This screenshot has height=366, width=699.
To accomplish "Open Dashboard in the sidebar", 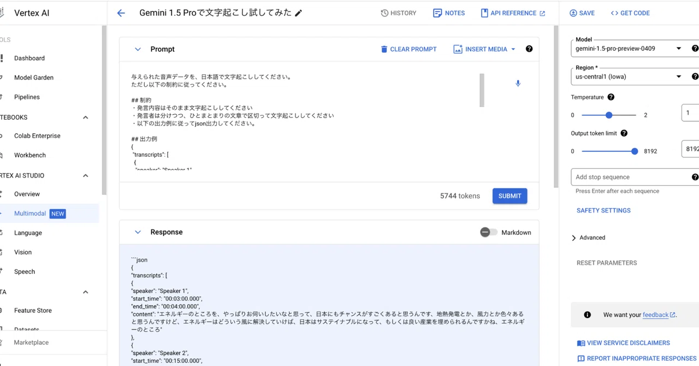I will pyautogui.click(x=29, y=58).
